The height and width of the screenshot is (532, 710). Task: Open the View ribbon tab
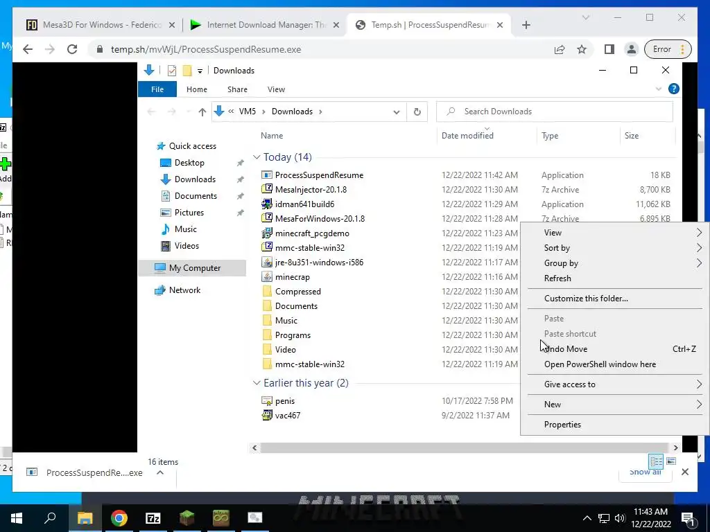pyautogui.click(x=276, y=89)
